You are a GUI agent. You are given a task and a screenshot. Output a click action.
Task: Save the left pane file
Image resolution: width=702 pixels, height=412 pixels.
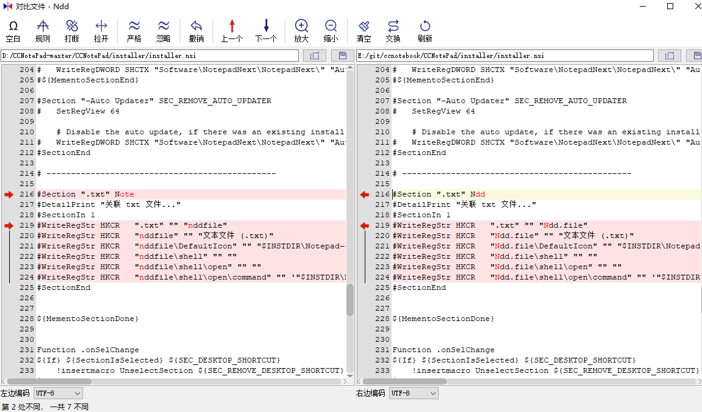343,56
